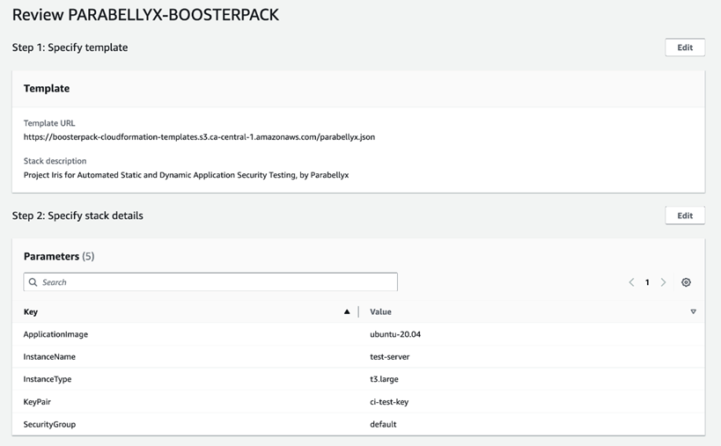Viewport: 721px width, 446px height.
Task: Select the InstanceName parameter key
Action: click(x=49, y=357)
